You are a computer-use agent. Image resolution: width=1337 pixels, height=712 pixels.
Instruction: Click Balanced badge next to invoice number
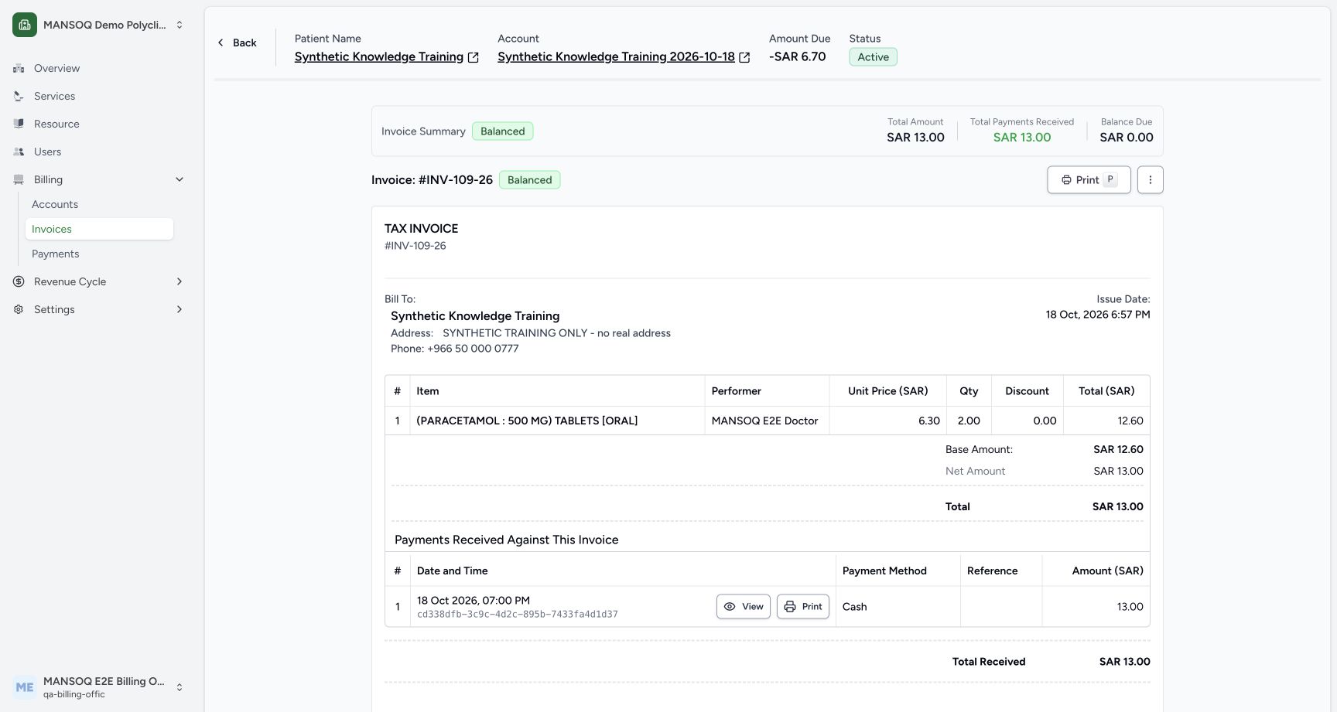530,180
